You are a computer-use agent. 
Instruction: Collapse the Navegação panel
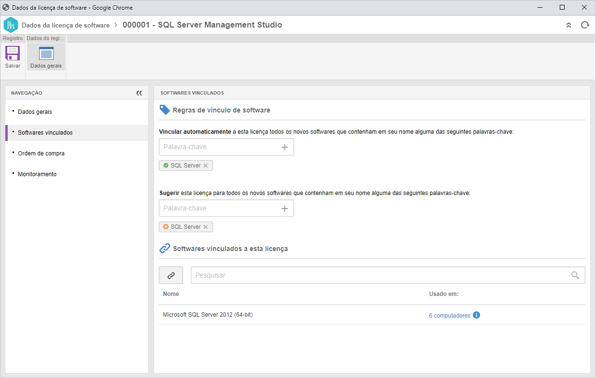coord(139,93)
